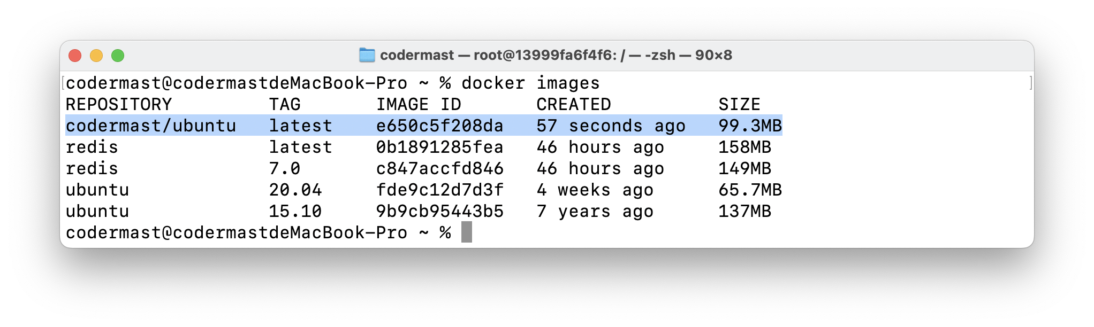Click the IMAGE ID column header
The width and height of the screenshot is (1094, 327).
click(419, 104)
